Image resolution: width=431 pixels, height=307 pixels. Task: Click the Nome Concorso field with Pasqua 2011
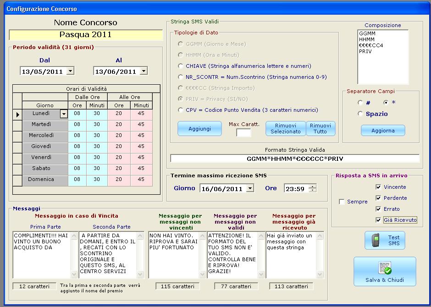(x=86, y=35)
